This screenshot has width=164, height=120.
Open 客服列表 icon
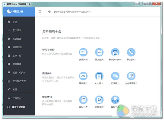click(83, 100)
